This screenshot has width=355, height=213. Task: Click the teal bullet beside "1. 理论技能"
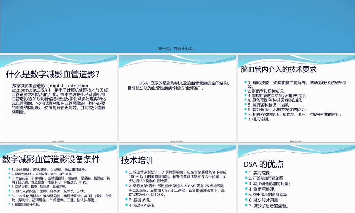(245, 82)
